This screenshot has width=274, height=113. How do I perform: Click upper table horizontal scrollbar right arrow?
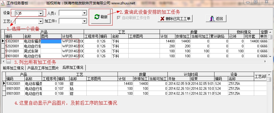click(265, 61)
